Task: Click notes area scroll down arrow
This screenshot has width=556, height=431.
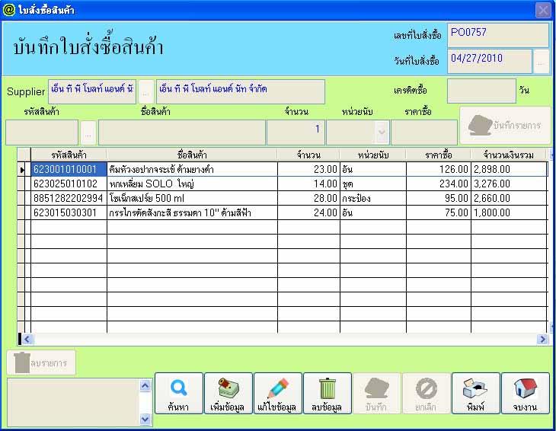Action: point(145,419)
